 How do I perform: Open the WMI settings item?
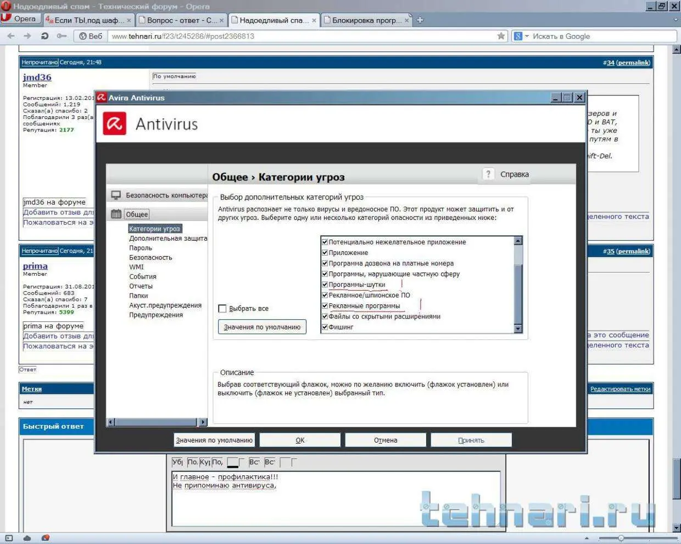[x=136, y=267]
